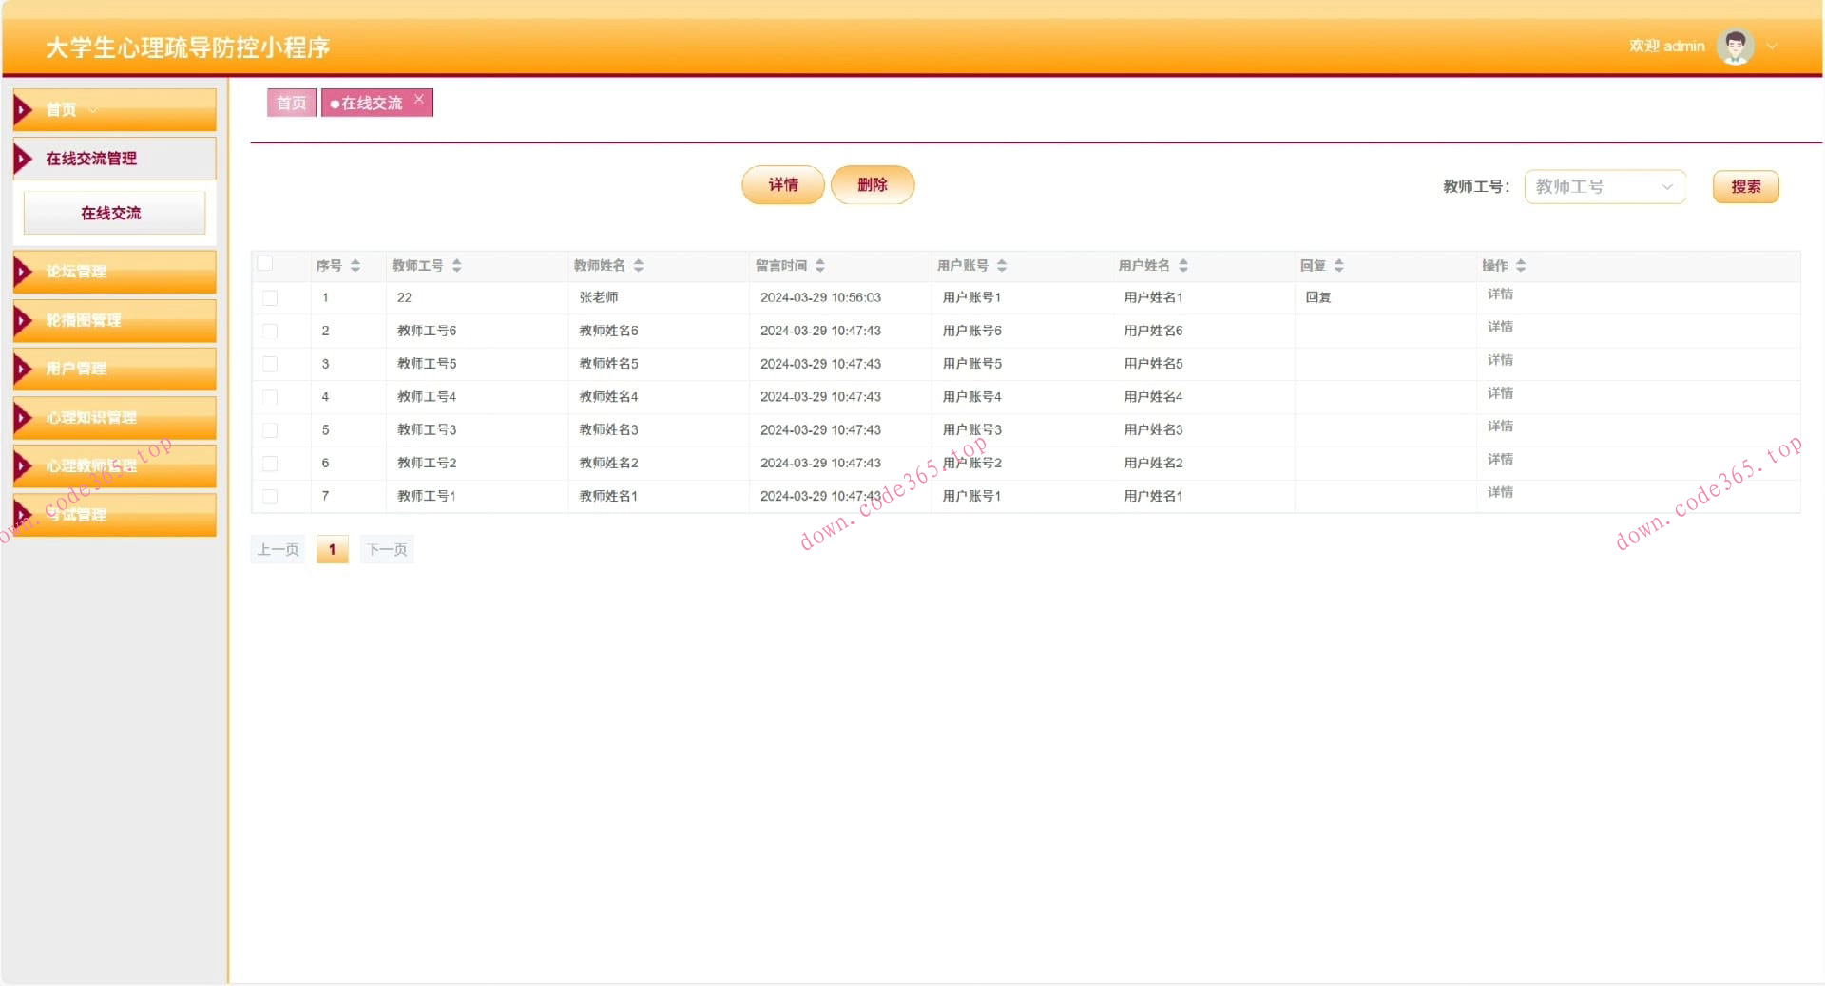Screen dimensions: 1825x986
Task: Sort by 教师姓名 column arrows
Action: 639,266
